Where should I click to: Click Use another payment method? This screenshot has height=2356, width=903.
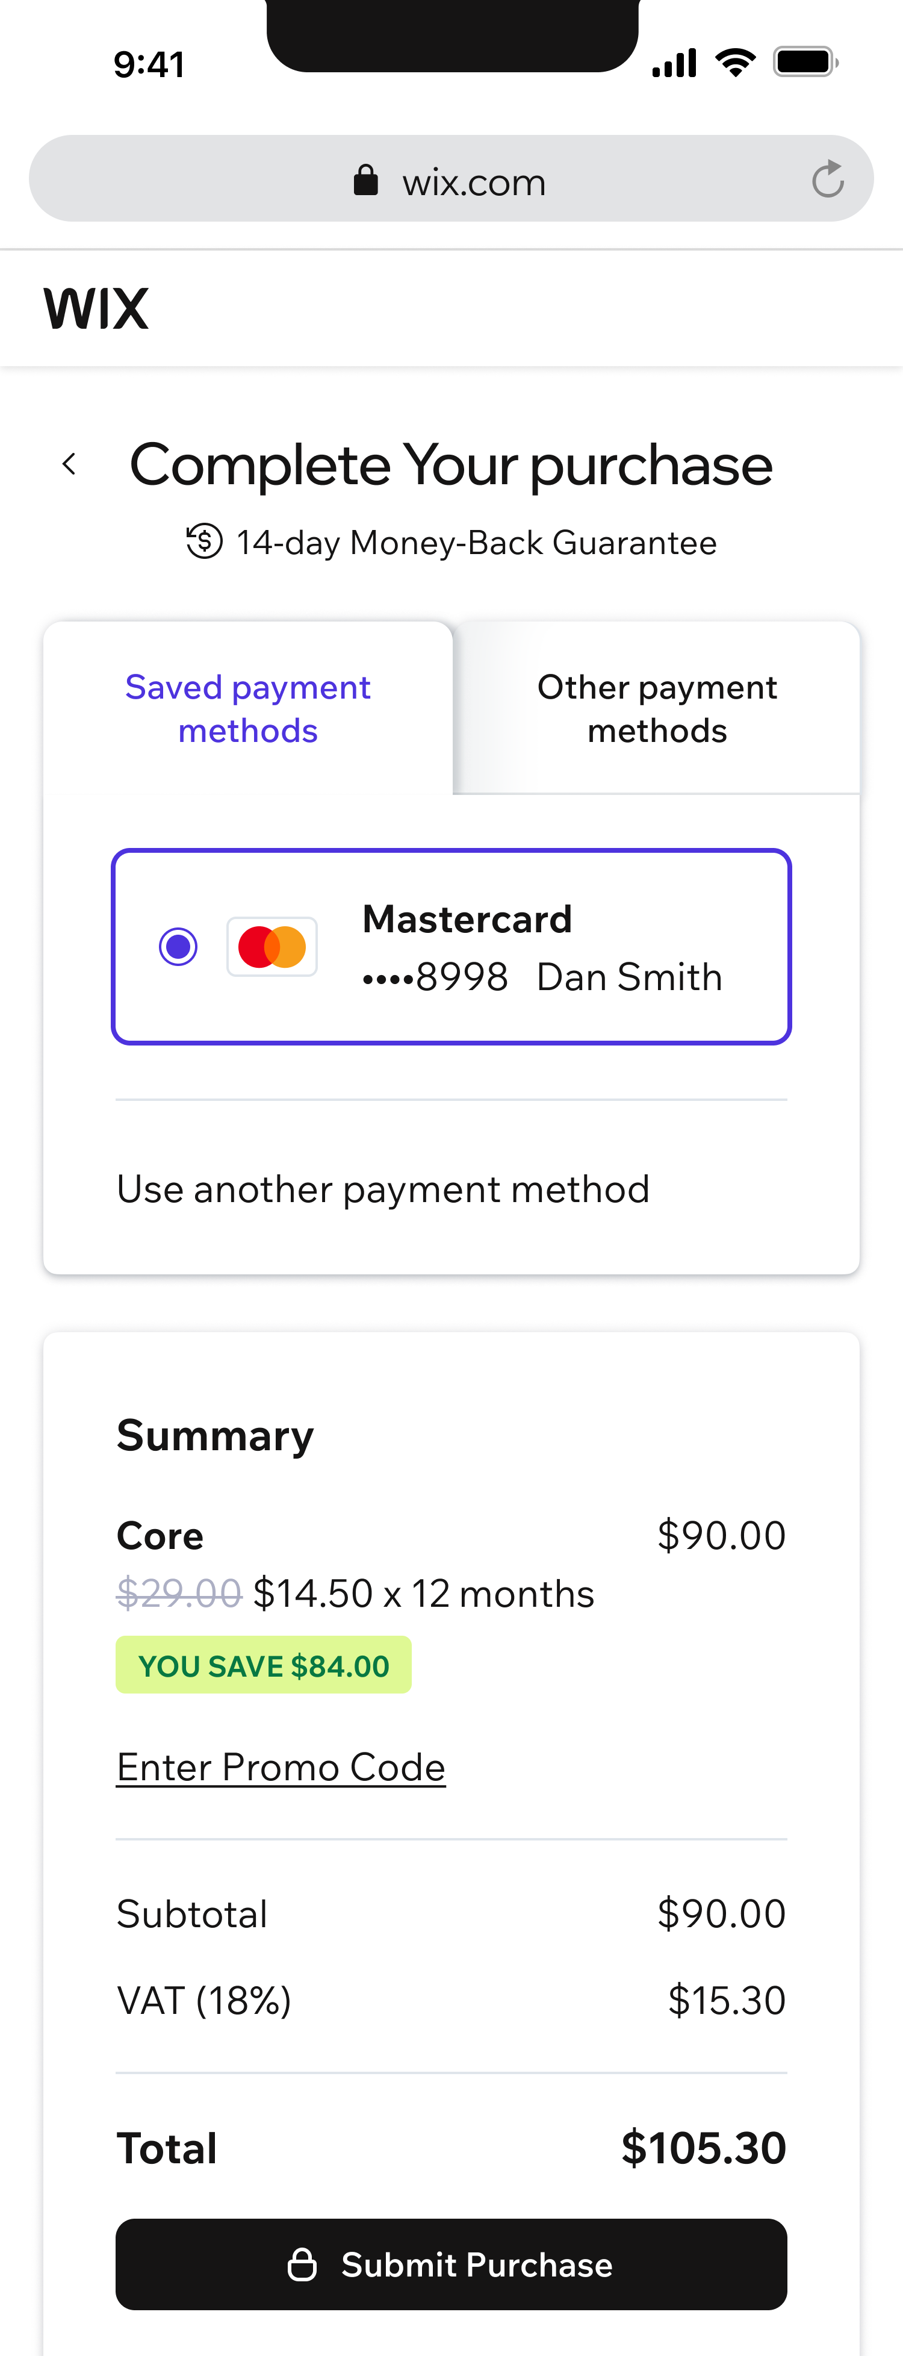(x=383, y=1189)
